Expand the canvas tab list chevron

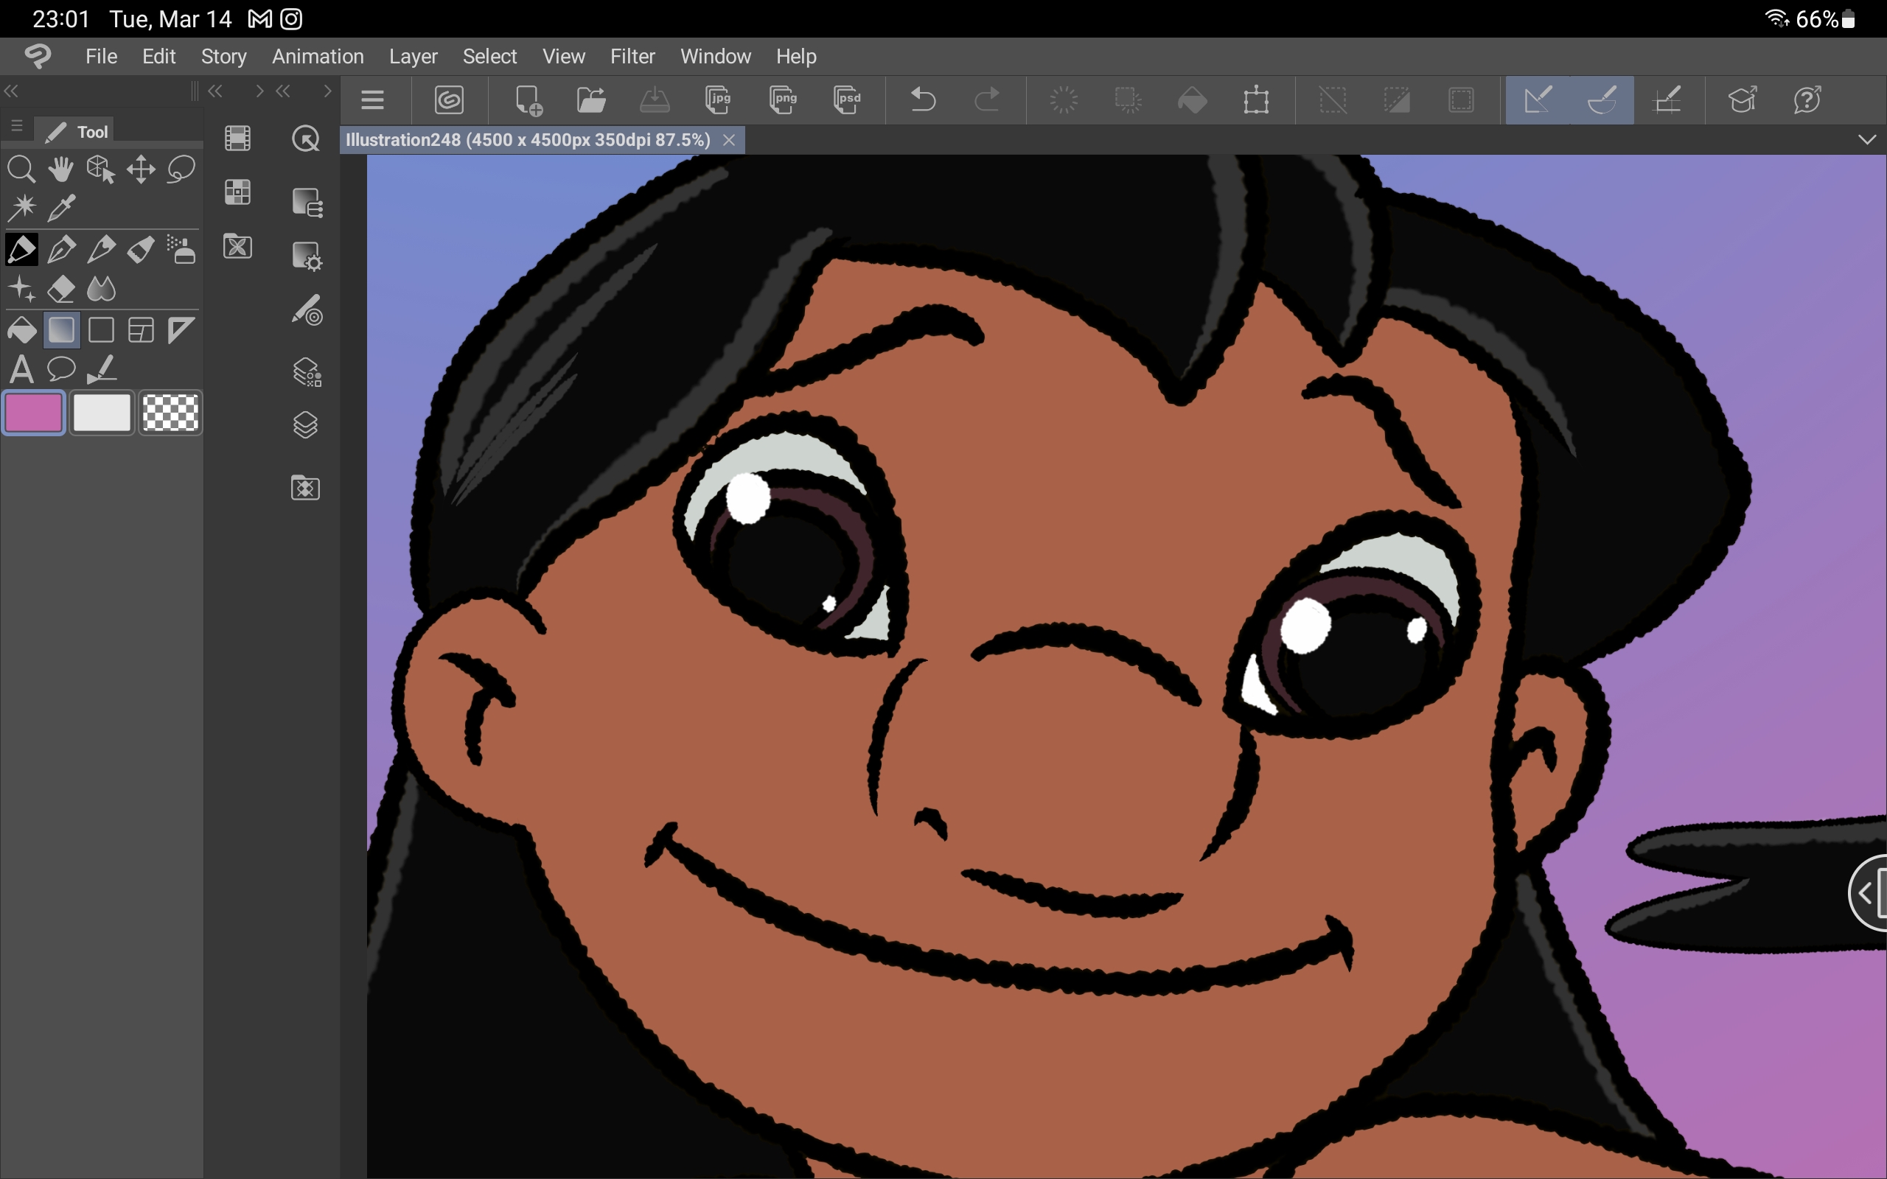(x=1866, y=140)
